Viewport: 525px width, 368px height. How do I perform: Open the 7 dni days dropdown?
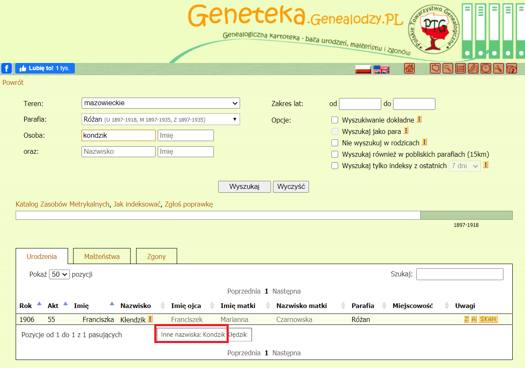[x=464, y=166]
